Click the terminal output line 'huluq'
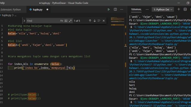191x107 pixels. [133, 89]
